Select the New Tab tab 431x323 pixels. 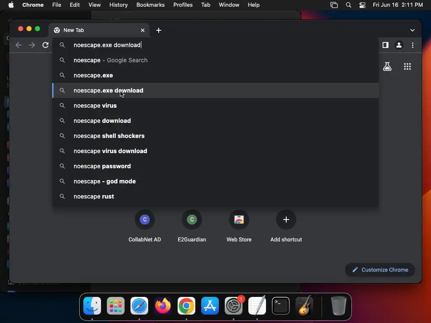[99, 30]
